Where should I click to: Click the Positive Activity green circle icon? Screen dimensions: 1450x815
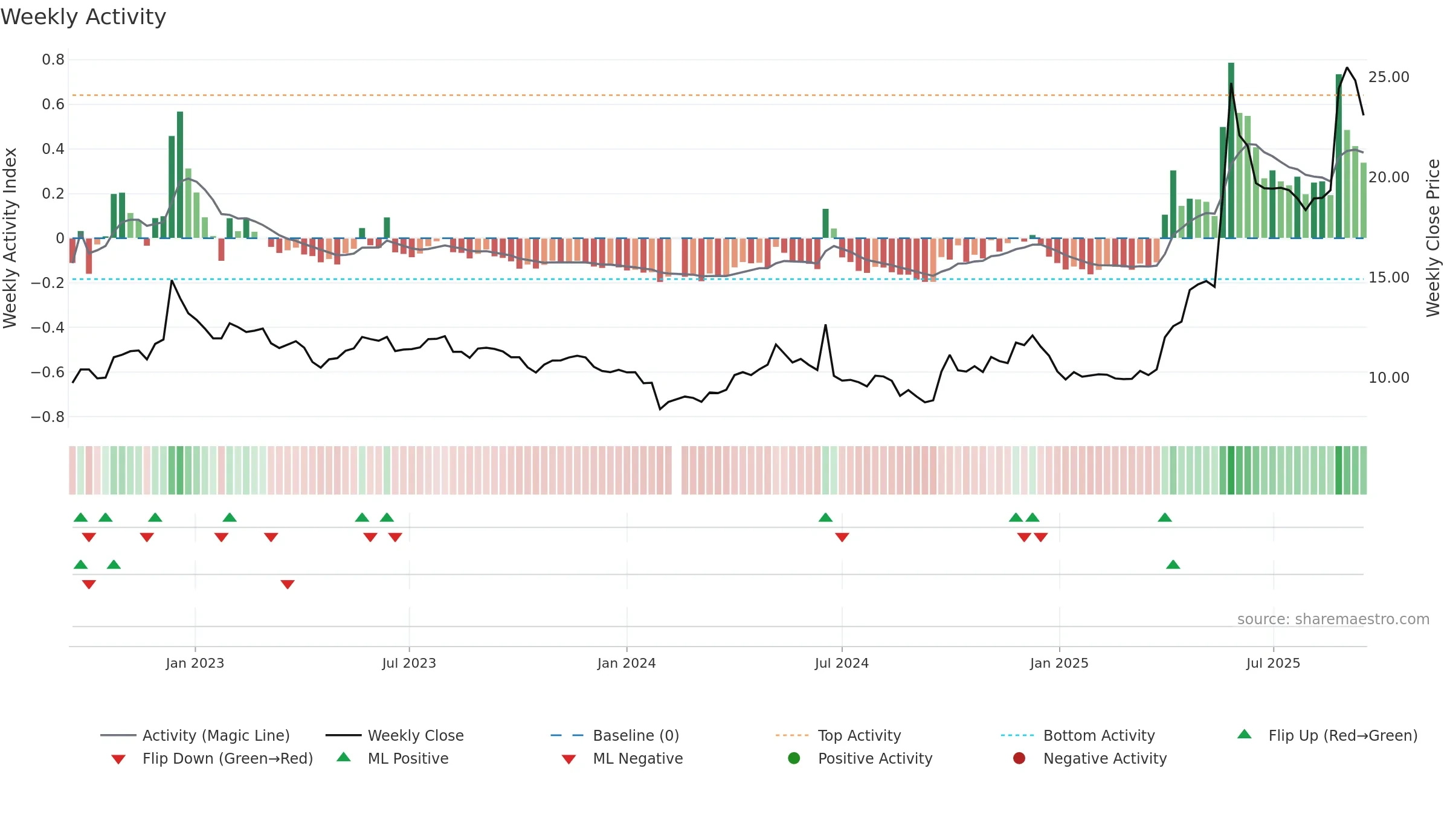pyautogui.click(x=794, y=758)
